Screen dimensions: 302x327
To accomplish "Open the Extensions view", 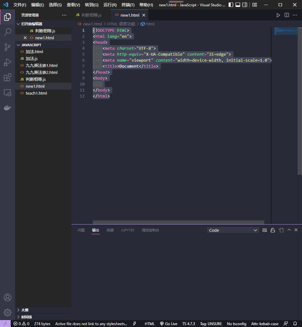I will (8, 77).
